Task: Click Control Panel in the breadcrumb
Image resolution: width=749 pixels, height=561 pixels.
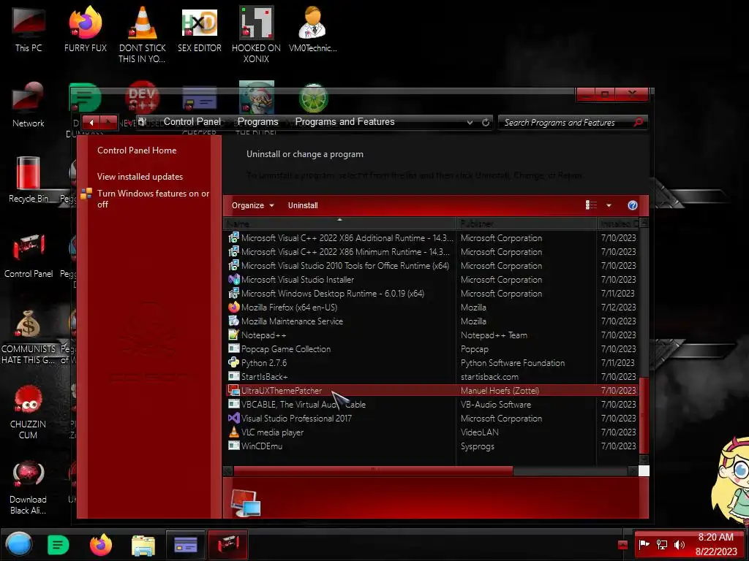Action: coord(192,122)
